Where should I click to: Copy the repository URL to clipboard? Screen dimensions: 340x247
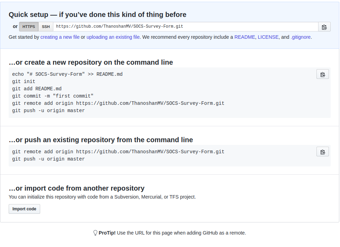324,27
